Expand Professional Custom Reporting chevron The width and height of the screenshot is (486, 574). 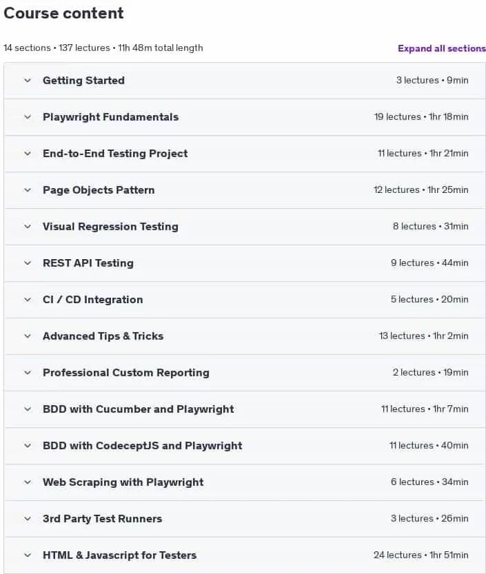coord(28,373)
